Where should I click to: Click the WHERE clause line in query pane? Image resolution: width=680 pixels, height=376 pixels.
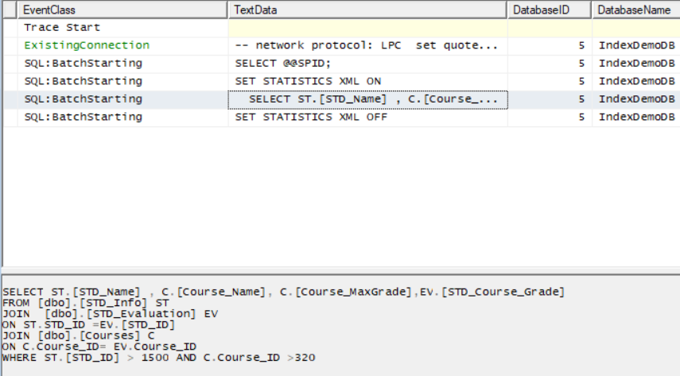pyautogui.click(x=159, y=359)
